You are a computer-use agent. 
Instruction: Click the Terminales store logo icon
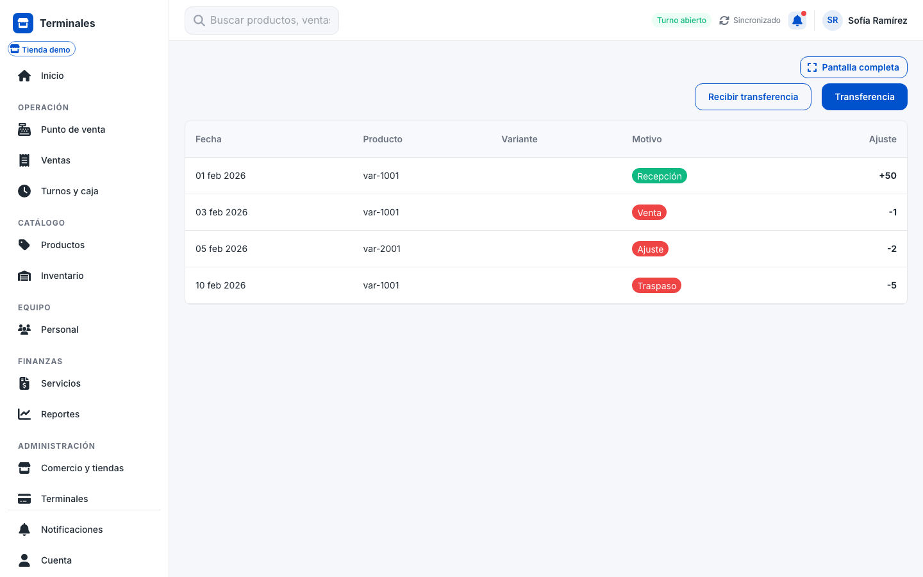(x=23, y=23)
